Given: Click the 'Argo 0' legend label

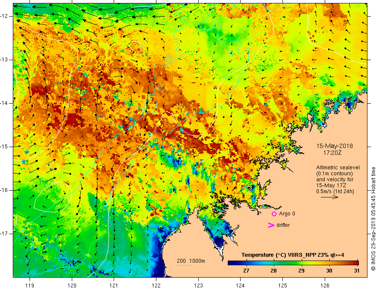Looking at the screenshot, I should click(287, 214).
